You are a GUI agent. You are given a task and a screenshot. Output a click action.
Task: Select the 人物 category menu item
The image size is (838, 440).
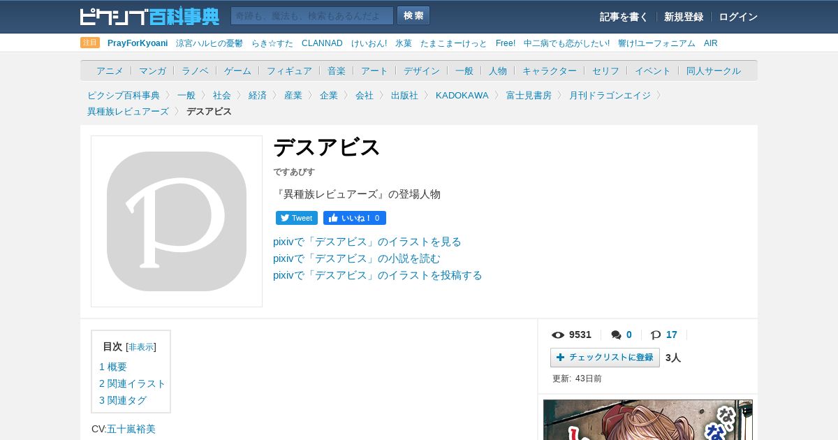(x=498, y=71)
